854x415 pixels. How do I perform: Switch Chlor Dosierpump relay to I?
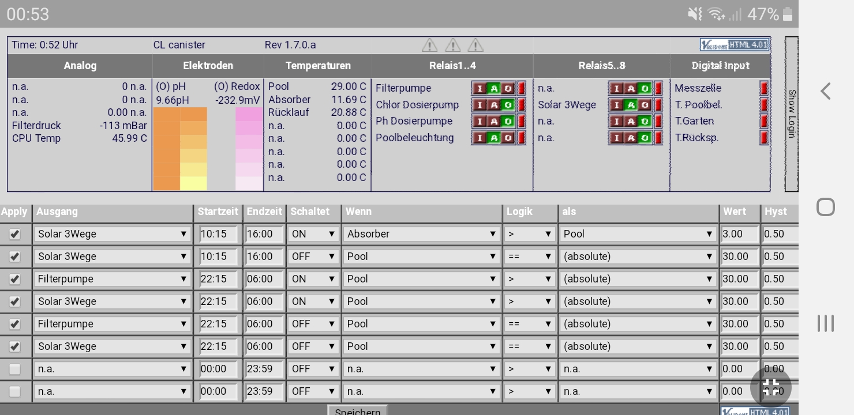(x=480, y=105)
